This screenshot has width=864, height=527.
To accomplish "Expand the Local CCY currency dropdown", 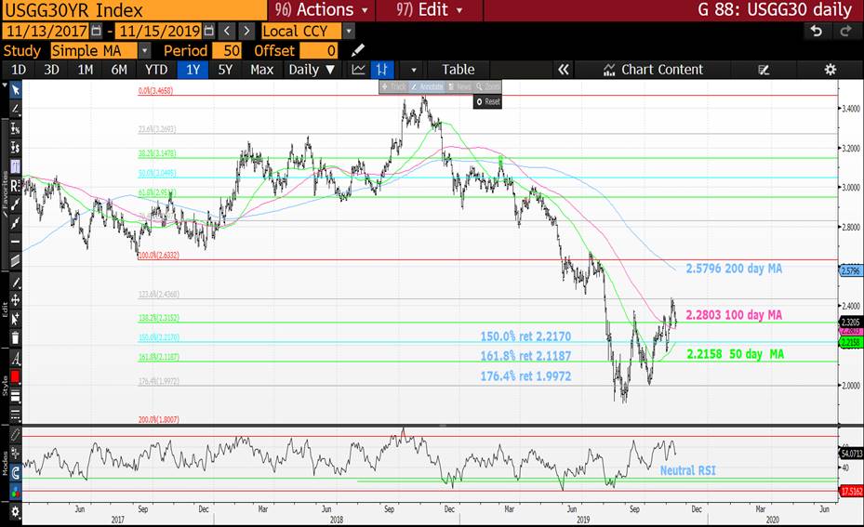I will (348, 31).
